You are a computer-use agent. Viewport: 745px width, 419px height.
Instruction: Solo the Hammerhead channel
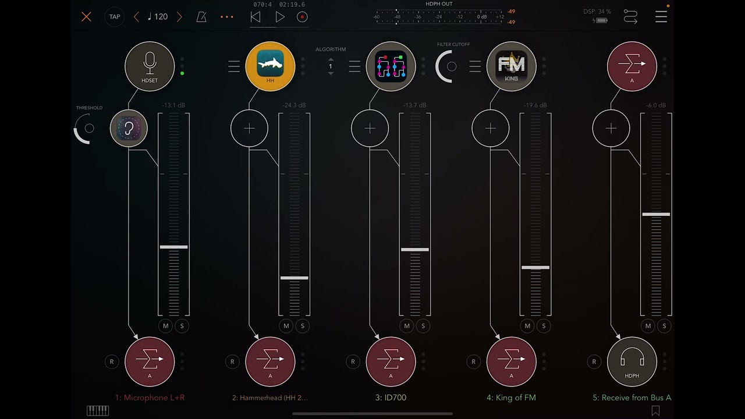302,326
